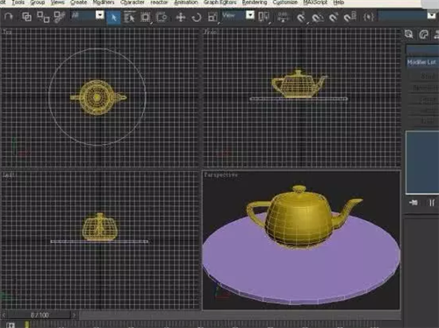
Task: Toggle Show End Result icon
Action: (432, 203)
